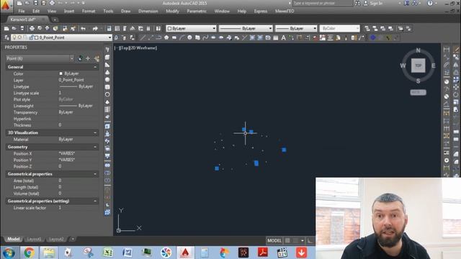The image size is (461, 259).
Task: Click the Select Objects plus icon in Properties
Action: (x=88, y=58)
